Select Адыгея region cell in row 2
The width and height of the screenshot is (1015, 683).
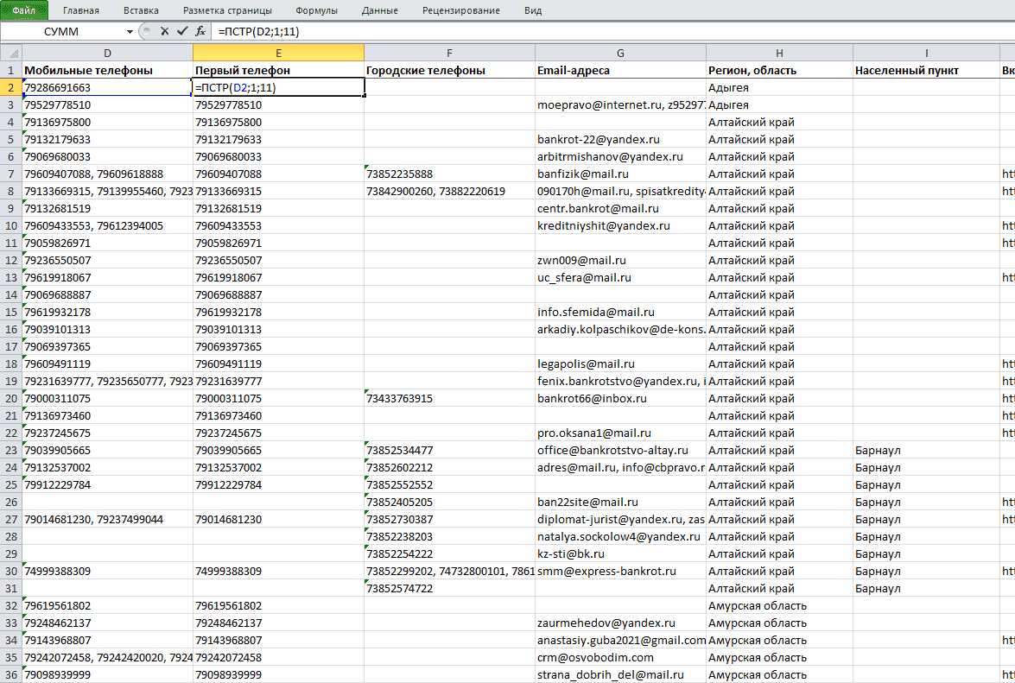[x=779, y=87]
